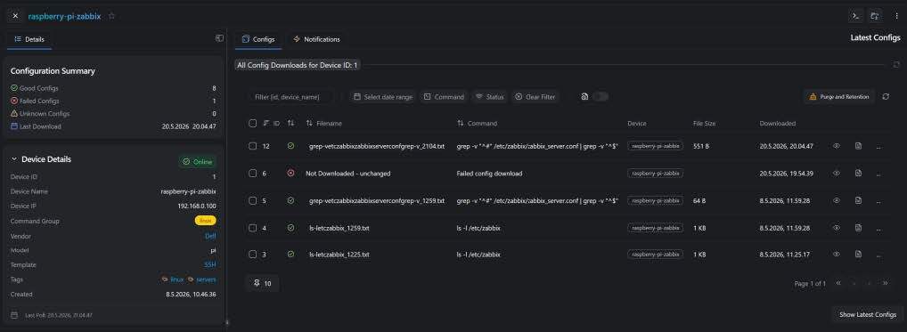Image resolution: width=907 pixels, height=332 pixels.
Task: Switch to the Configs tab
Action: [x=258, y=39]
